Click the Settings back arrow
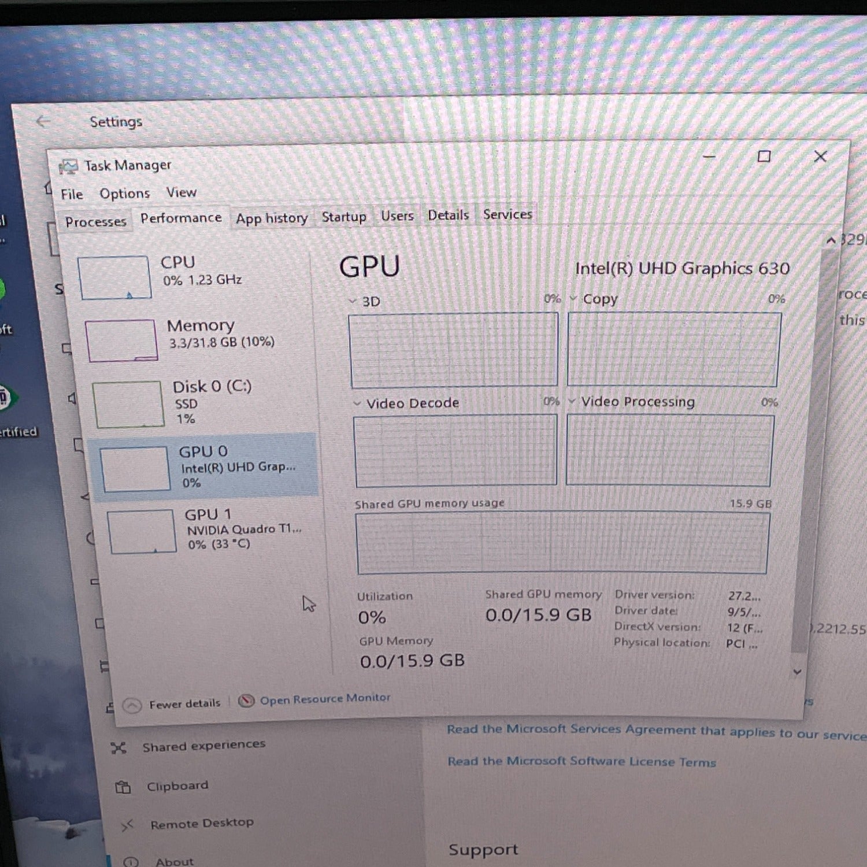867x867 pixels. tap(43, 121)
